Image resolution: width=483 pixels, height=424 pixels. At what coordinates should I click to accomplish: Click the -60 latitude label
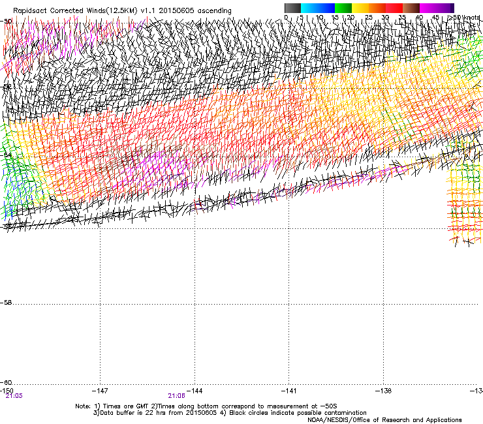6,383
